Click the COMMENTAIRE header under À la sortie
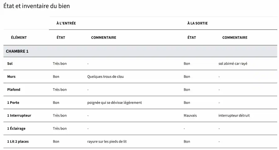The height and width of the screenshot is (150, 279). coord(235,37)
